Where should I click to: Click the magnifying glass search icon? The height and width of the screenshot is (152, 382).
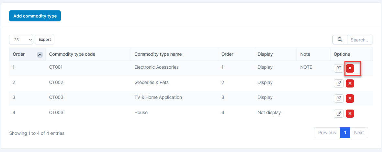pos(340,40)
